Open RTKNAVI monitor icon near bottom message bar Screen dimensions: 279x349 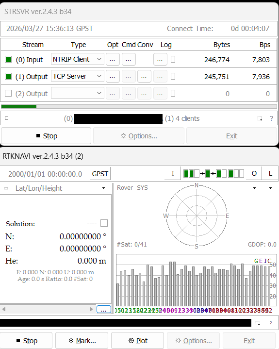click(x=258, y=323)
